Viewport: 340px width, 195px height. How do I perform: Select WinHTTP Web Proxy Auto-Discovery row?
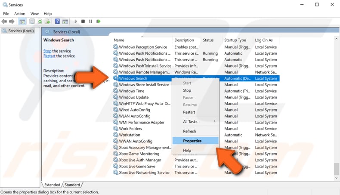pyautogui.click(x=196, y=103)
